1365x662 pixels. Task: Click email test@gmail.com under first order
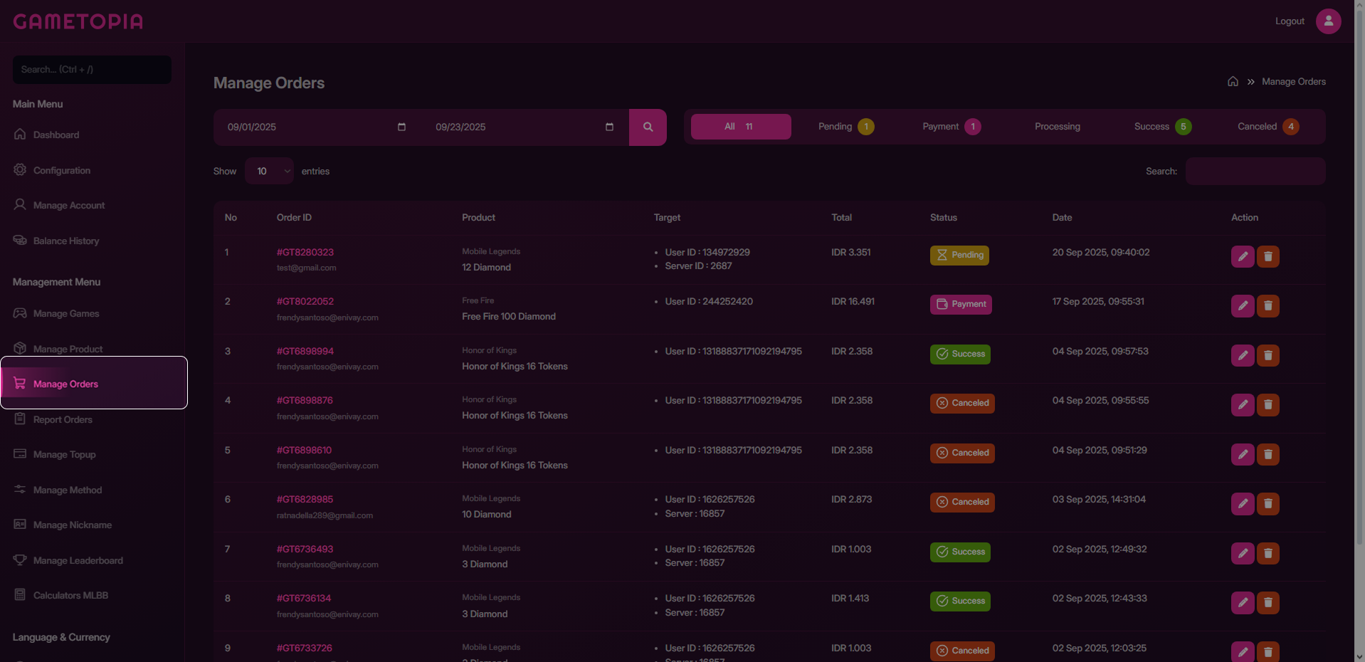tap(307, 268)
